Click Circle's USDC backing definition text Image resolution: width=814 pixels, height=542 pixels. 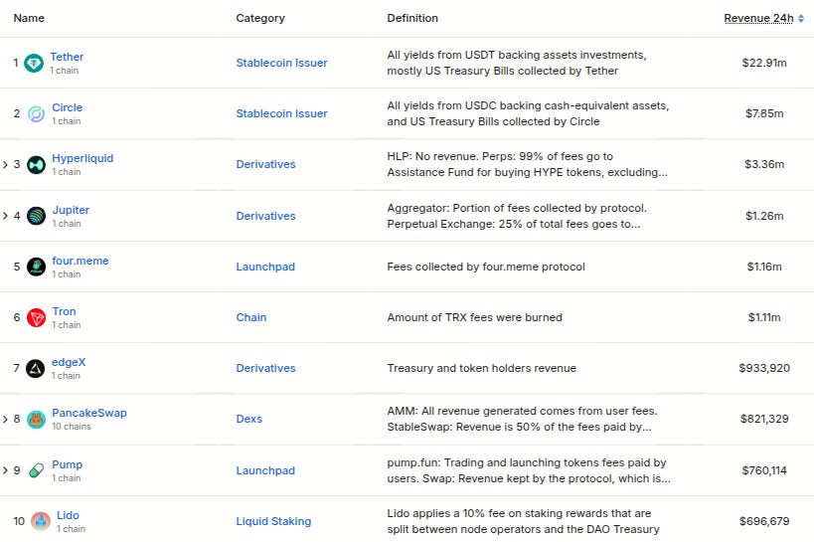point(528,113)
